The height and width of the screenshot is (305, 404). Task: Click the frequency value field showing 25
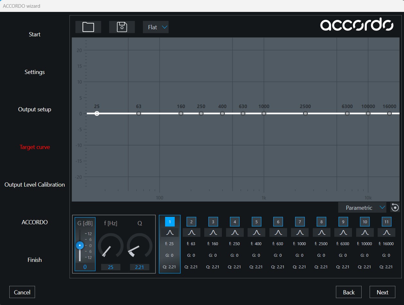coord(110,267)
